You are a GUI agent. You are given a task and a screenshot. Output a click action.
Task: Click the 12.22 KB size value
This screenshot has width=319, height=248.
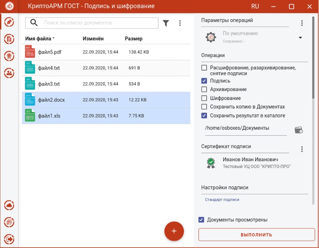137,100
